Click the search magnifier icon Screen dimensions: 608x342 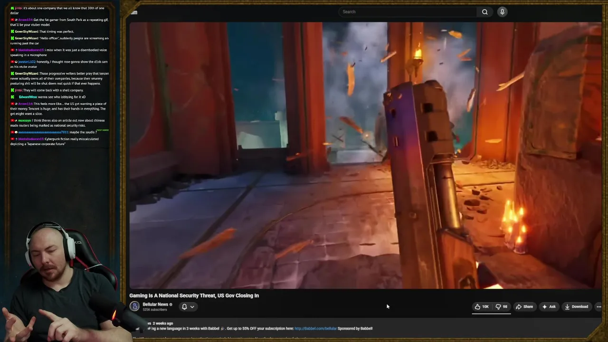pyautogui.click(x=484, y=12)
